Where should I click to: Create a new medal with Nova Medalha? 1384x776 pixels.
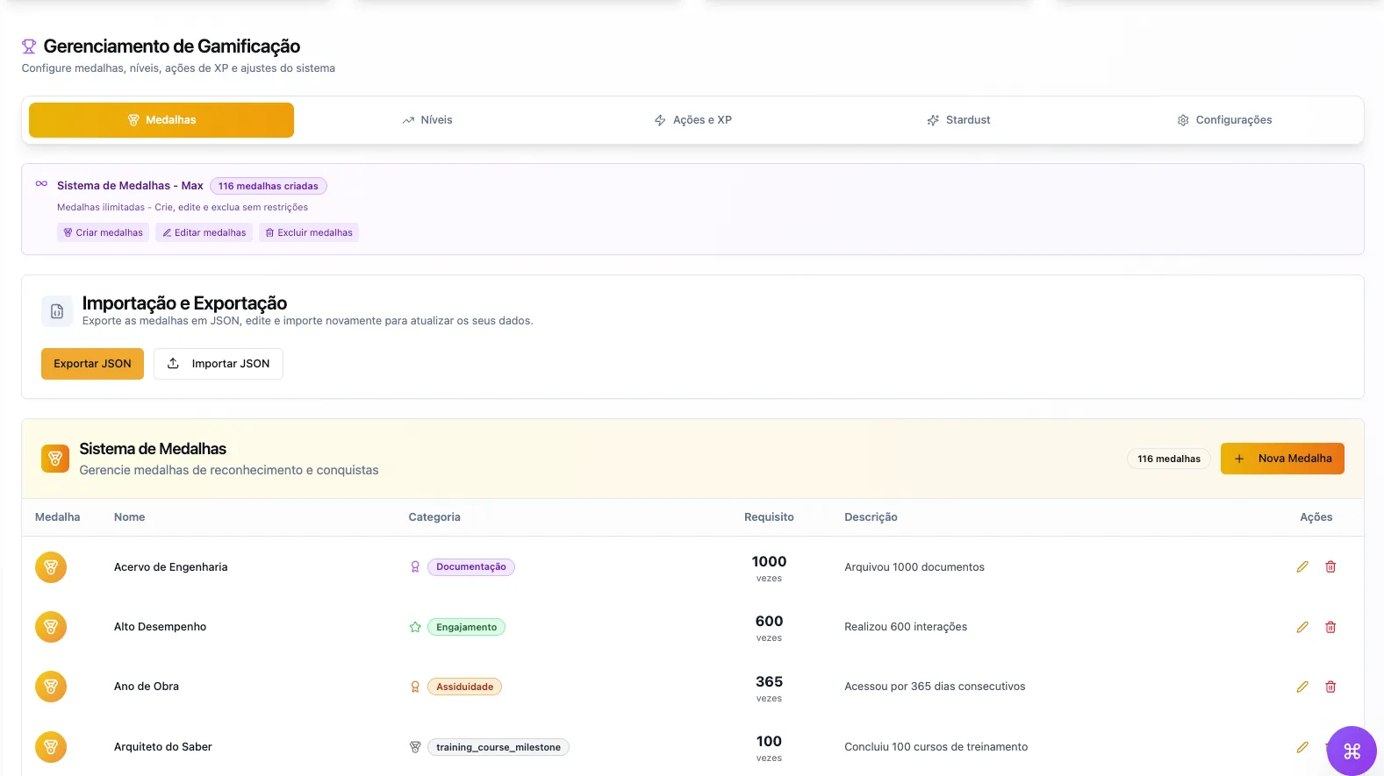click(1281, 459)
